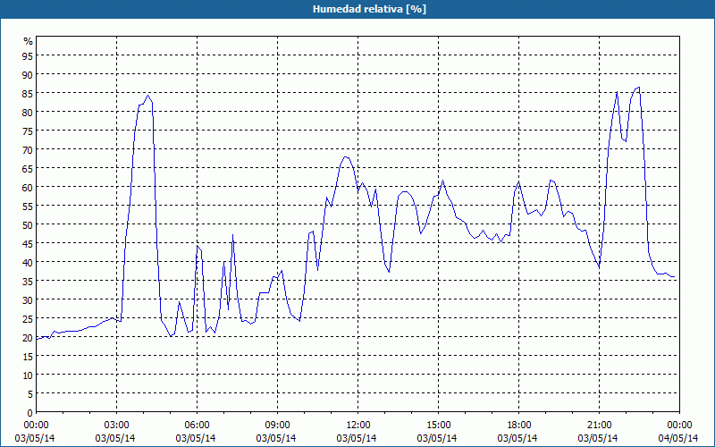Pick the 65 label on the humidity axis
The width and height of the screenshot is (715, 447).
[28, 168]
